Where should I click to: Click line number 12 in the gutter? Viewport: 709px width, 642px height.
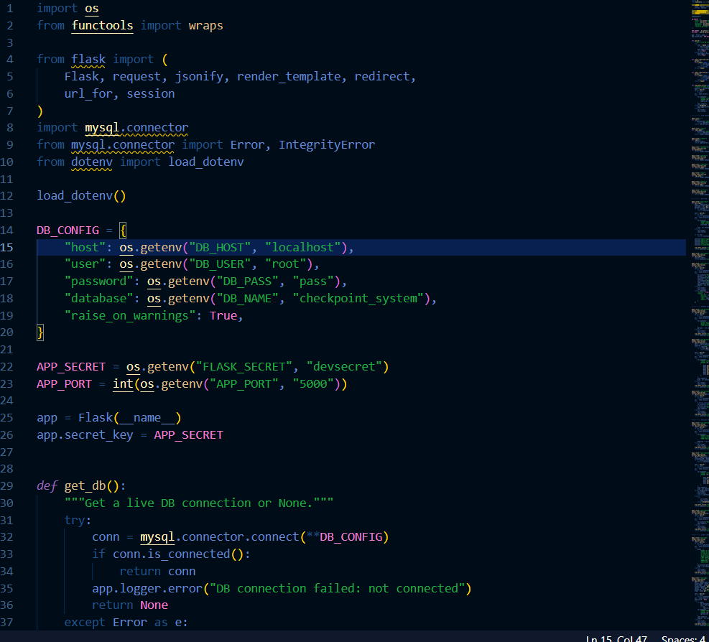(6, 196)
